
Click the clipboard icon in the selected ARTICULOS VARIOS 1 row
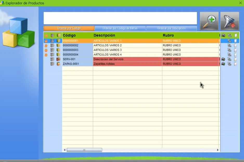click(235, 41)
